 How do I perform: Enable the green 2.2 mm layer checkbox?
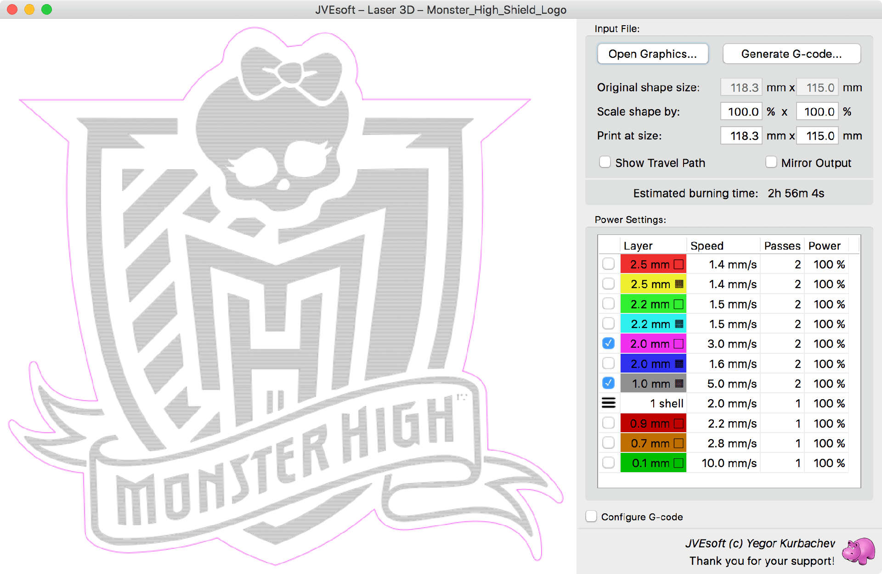(x=608, y=304)
